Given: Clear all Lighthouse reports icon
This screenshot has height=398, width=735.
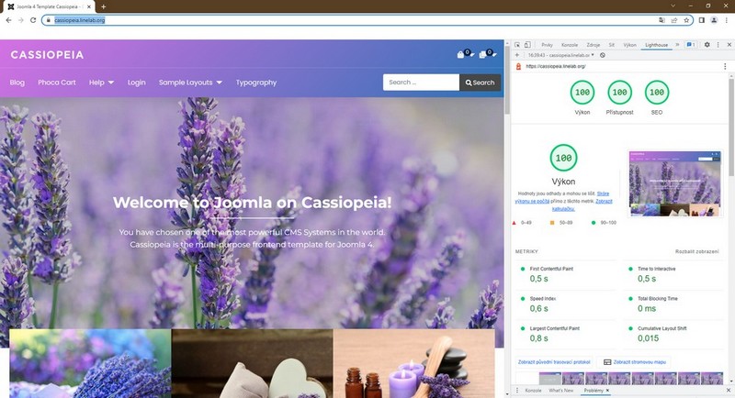Looking at the screenshot, I should click(603, 55).
